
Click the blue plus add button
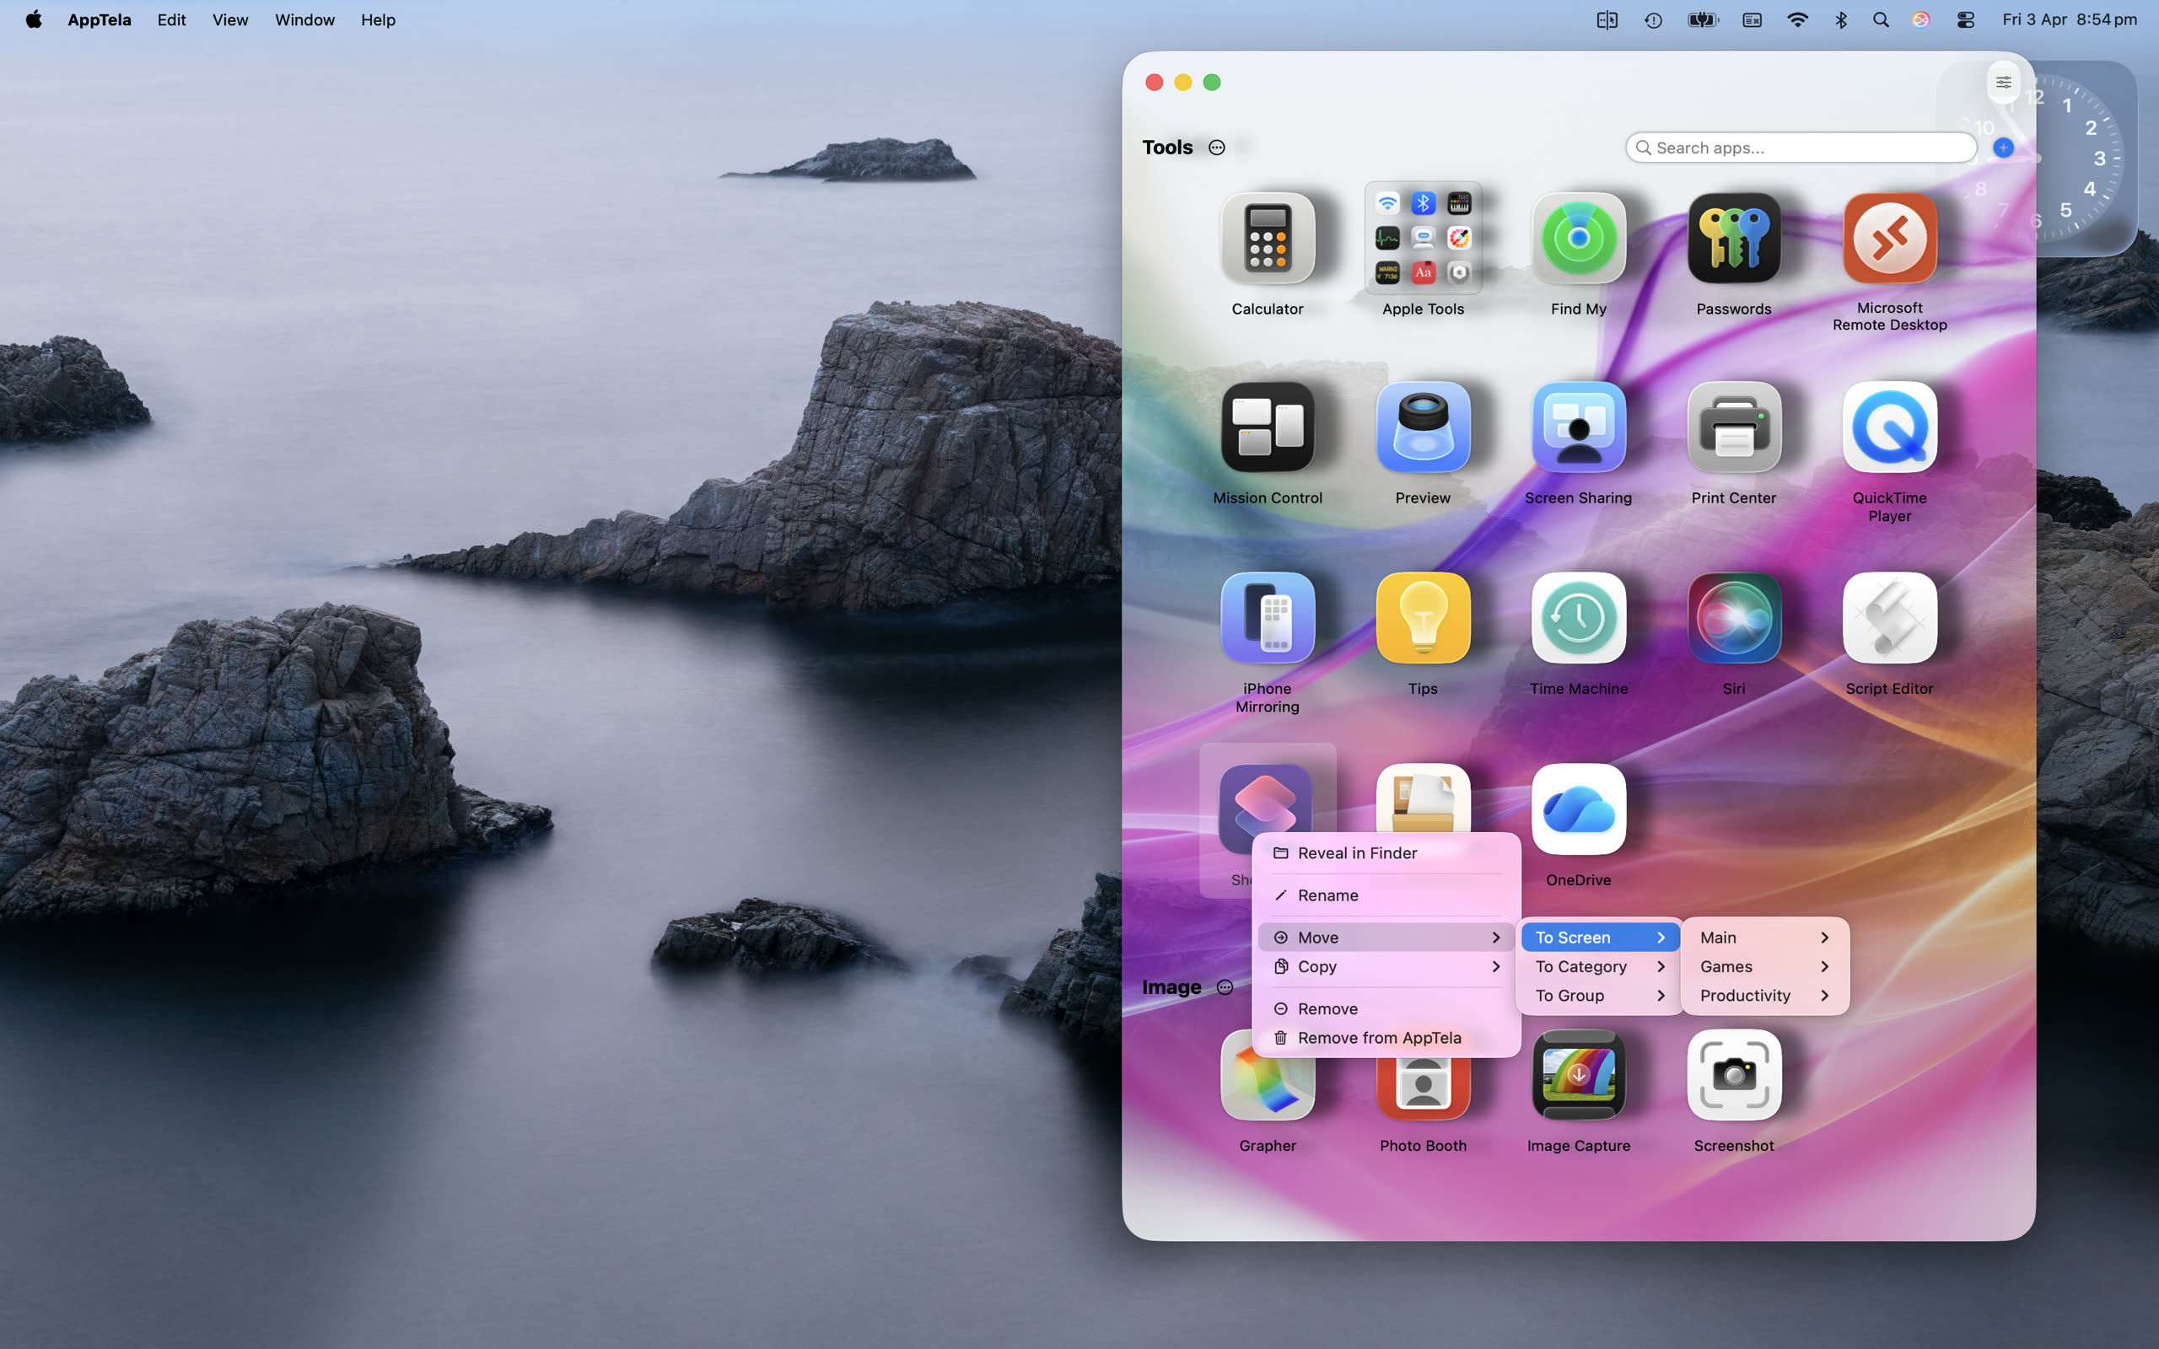2003,148
